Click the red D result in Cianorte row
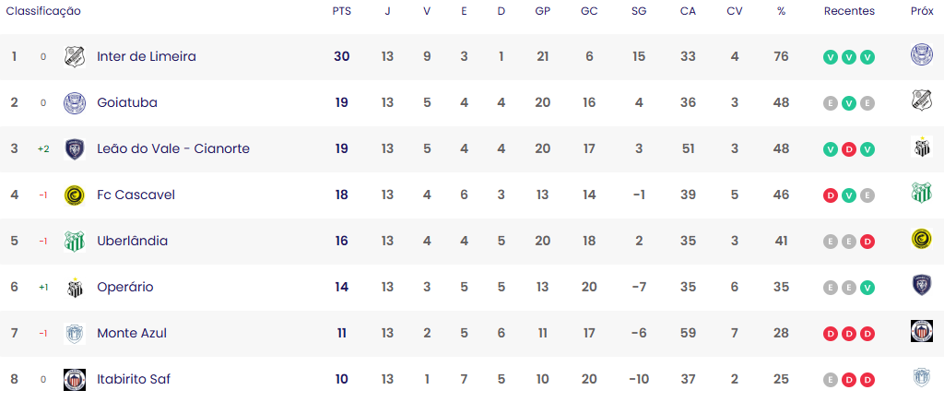This screenshot has height=402, width=944. [849, 150]
